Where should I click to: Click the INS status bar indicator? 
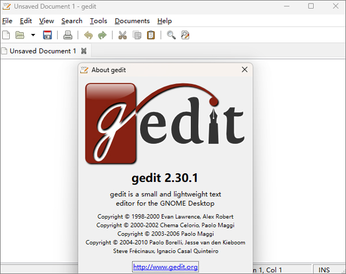[324, 270]
